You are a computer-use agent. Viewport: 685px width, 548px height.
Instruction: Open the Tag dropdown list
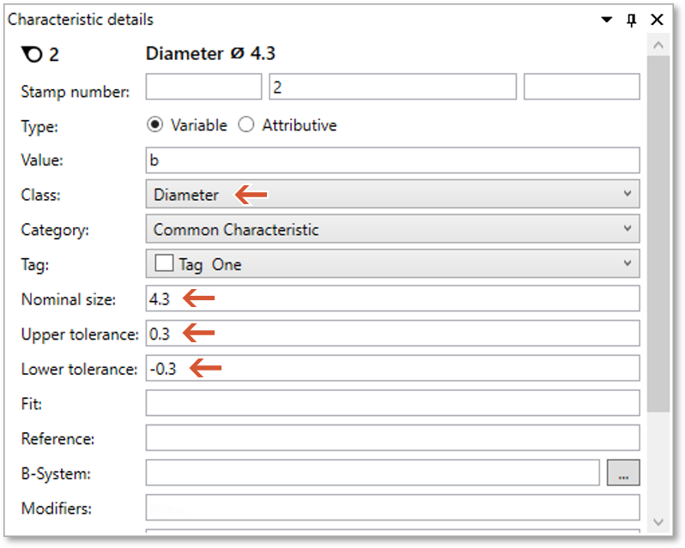pyautogui.click(x=392, y=264)
